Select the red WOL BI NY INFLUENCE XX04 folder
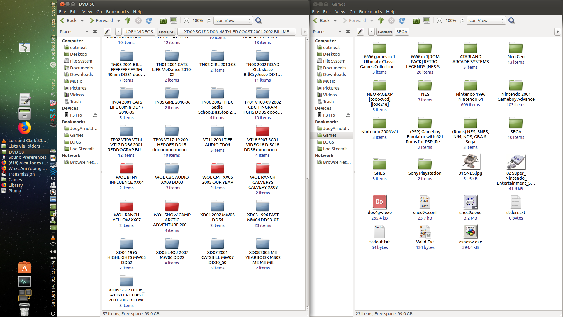Viewport: 563px width, 317px height. click(x=126, y=168)
